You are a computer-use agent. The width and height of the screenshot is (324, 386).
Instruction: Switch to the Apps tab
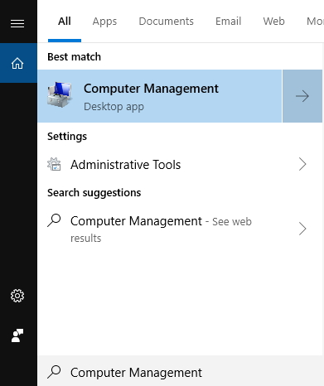[104, 22]
